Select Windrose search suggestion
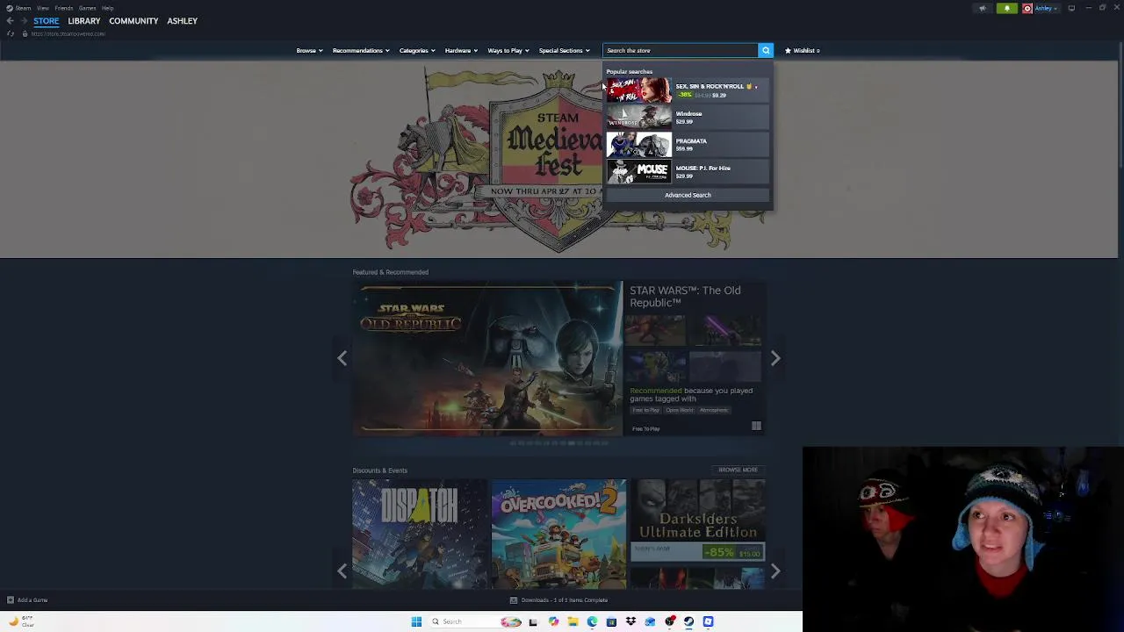Screen dimensions: 1124x632 point(688,117)
